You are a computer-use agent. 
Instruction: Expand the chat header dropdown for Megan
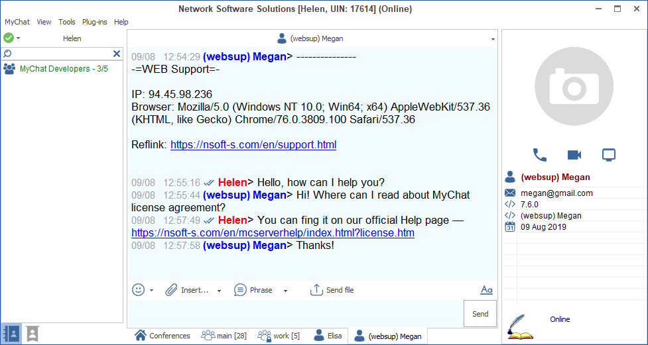pyautogui.click(x=493, y=39)
